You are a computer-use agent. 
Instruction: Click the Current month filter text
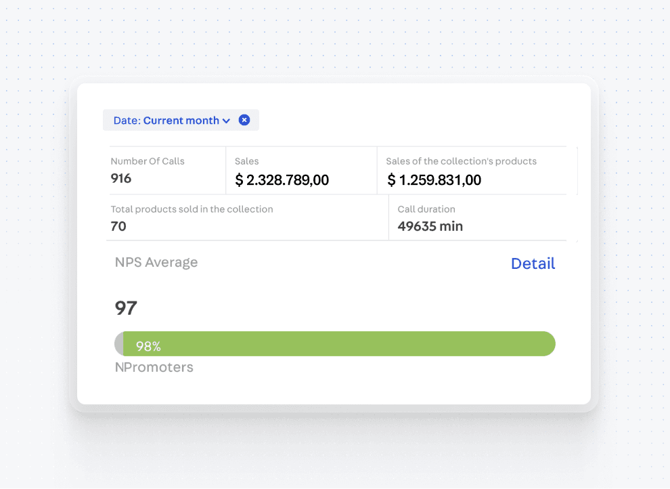(181, 121)
